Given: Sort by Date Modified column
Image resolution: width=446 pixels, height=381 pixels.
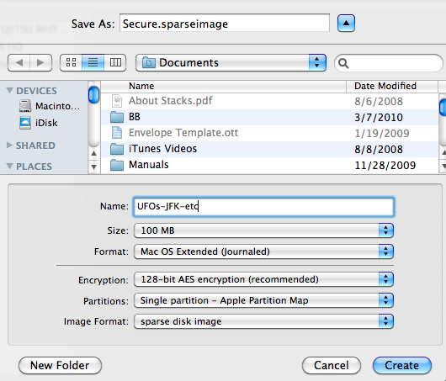Looking at the screenshot, I should click(392, 86).
